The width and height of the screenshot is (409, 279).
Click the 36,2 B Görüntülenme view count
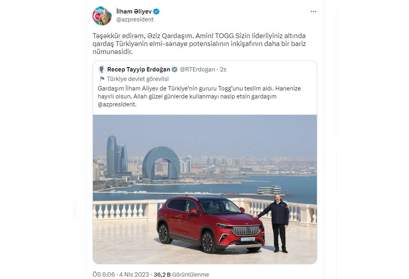pos(181,275)
